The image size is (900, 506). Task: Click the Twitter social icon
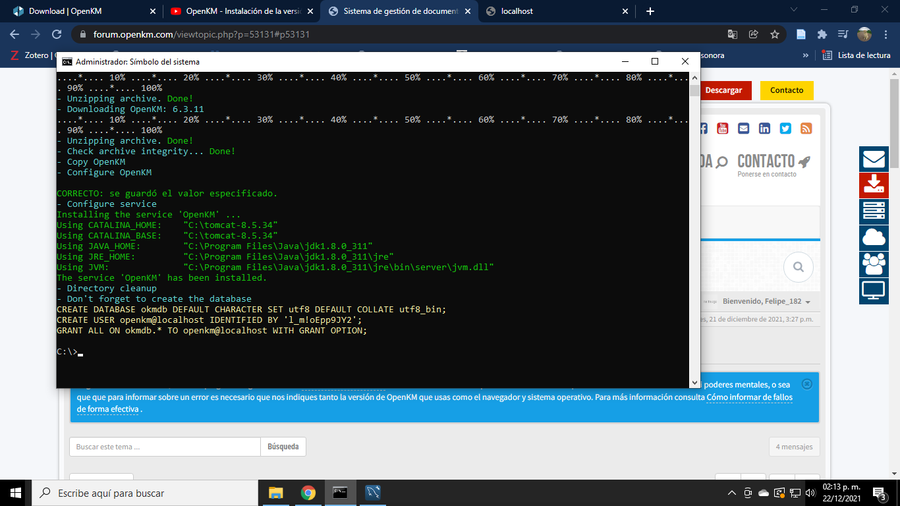click(x=785, y=128)
